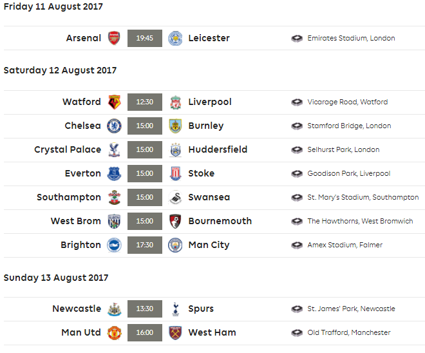Select the Chelsea badge icon
This screenshot has width=425, height=353.
pos(114,126)
